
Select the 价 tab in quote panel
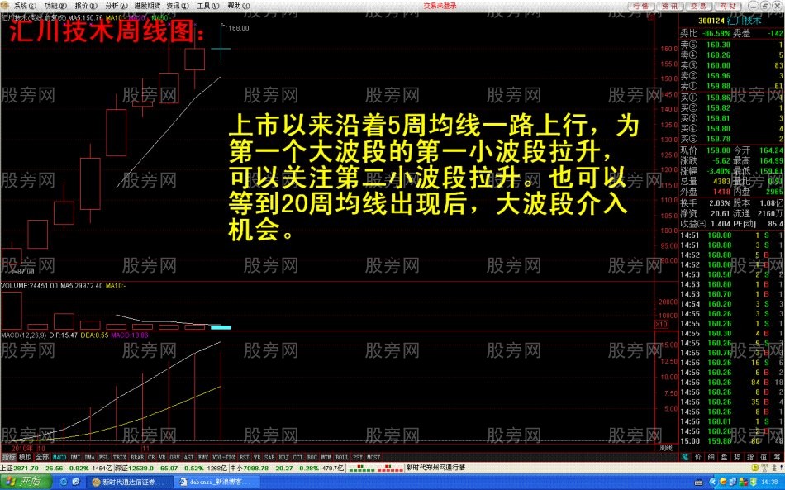698,457
